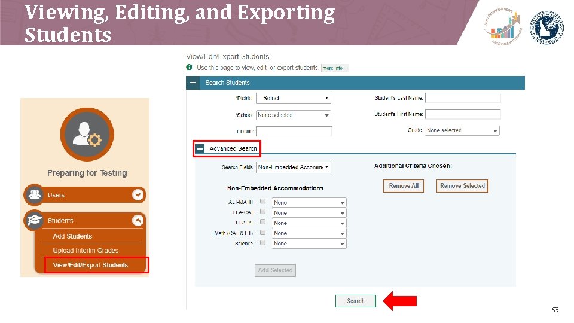Click the View/Edit/Export Students page title
Screen dimensions: 574x323
228,57
